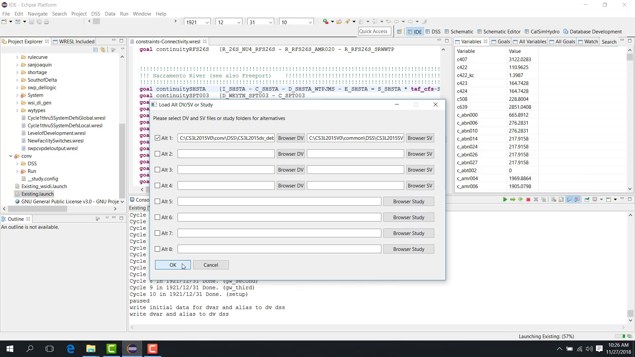Open the DSS menu
Image resolution: width=635 pixels, height=357 pixels.
(x=96, y=14)
